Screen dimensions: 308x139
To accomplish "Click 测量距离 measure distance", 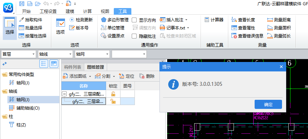I will click(279, 20).
